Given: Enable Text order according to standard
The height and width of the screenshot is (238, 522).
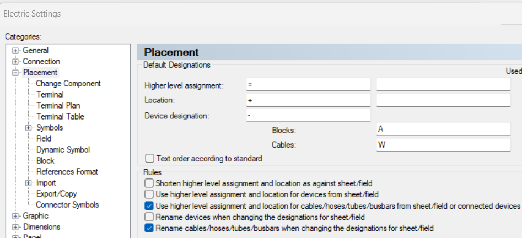Looking at the screenshot, I should click(x=149, y=159).
